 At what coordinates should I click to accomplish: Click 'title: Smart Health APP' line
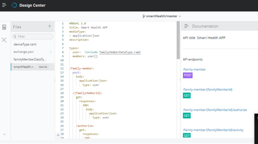(x=88, y=27)
